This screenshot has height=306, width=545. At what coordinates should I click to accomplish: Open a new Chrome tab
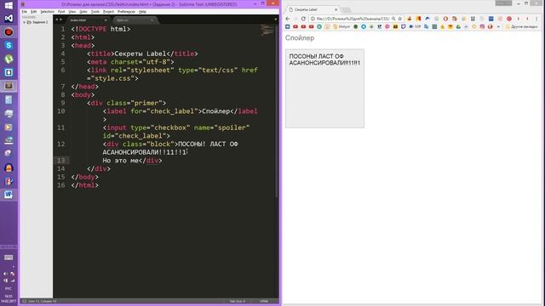[x=347, y=9]
